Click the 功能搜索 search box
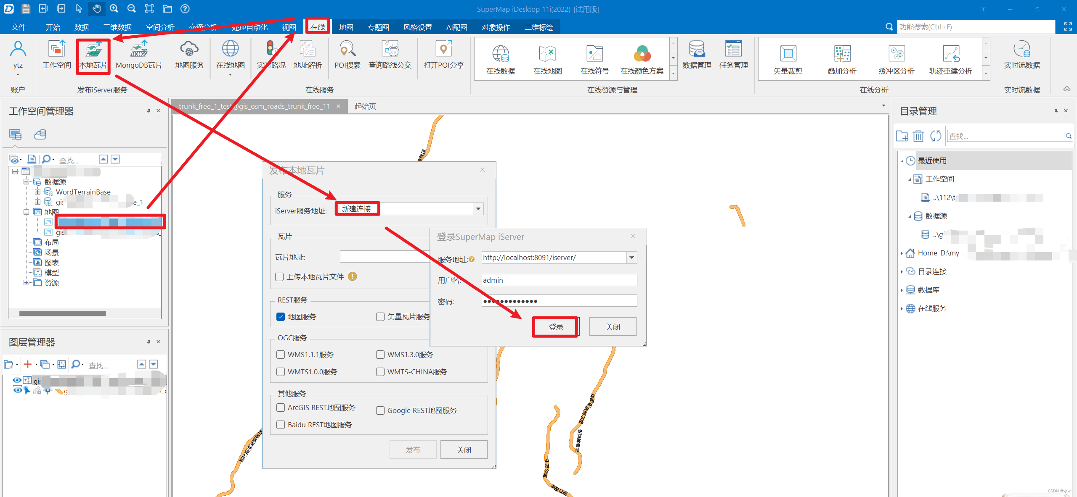Image resolution: width=1077 pixels, height=497 pixels. click(x=975, y=27)
